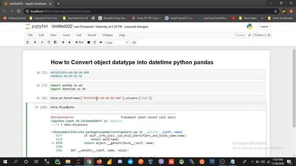
Task: Go back in the browser
Action: tap(5, 11)
